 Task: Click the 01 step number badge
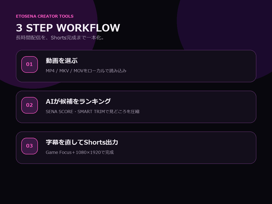click(x=29, y=64)
